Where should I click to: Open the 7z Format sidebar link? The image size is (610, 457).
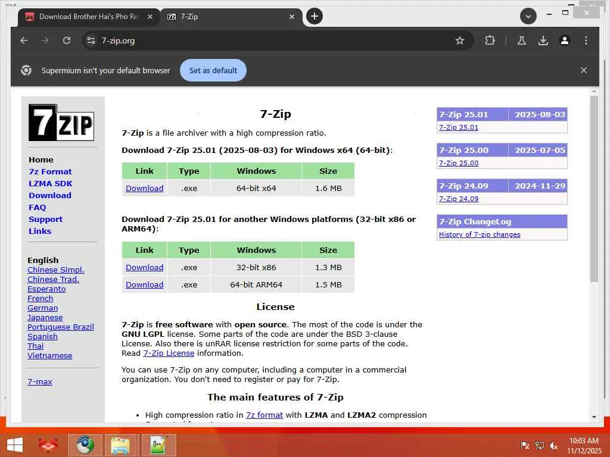[x=50, y=171]
